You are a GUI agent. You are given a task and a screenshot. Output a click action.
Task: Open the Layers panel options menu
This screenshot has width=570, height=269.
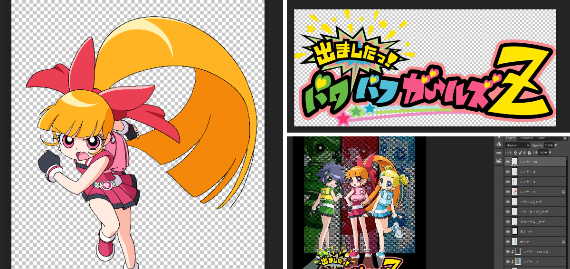coord(565,138)
